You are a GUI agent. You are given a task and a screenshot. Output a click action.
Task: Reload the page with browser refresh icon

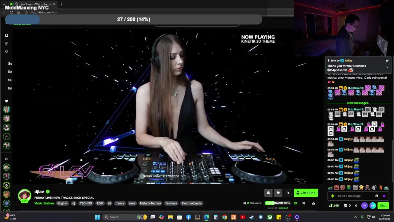pyautogui.click(x=11, y=12)
